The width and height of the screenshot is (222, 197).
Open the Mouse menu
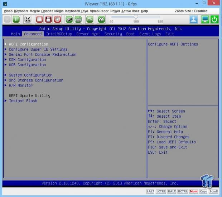pyautogui.click(x=34, y=11)
